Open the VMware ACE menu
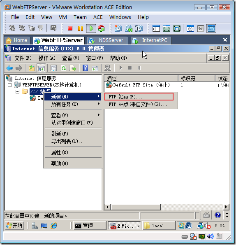Image resolution: width=236 pixels, height=245 pixels. point(98,17)
